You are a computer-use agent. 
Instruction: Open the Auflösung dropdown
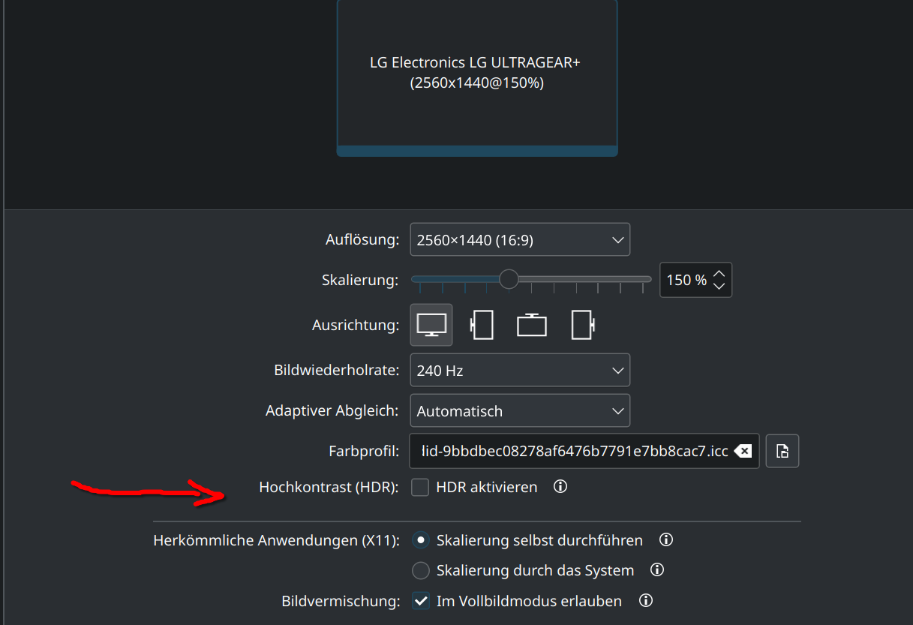[x=520, y=239]
